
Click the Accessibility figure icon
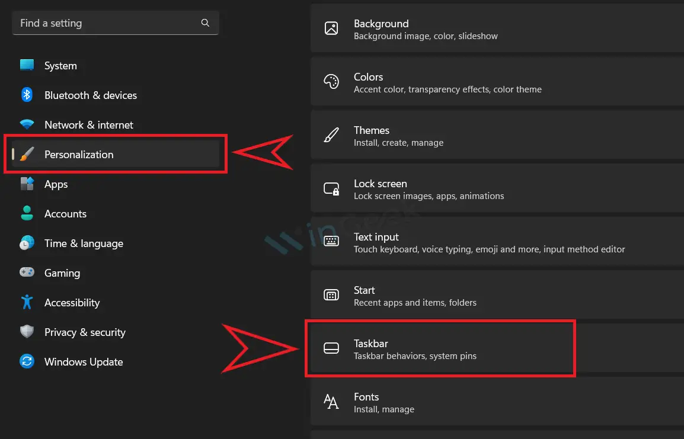27,302
